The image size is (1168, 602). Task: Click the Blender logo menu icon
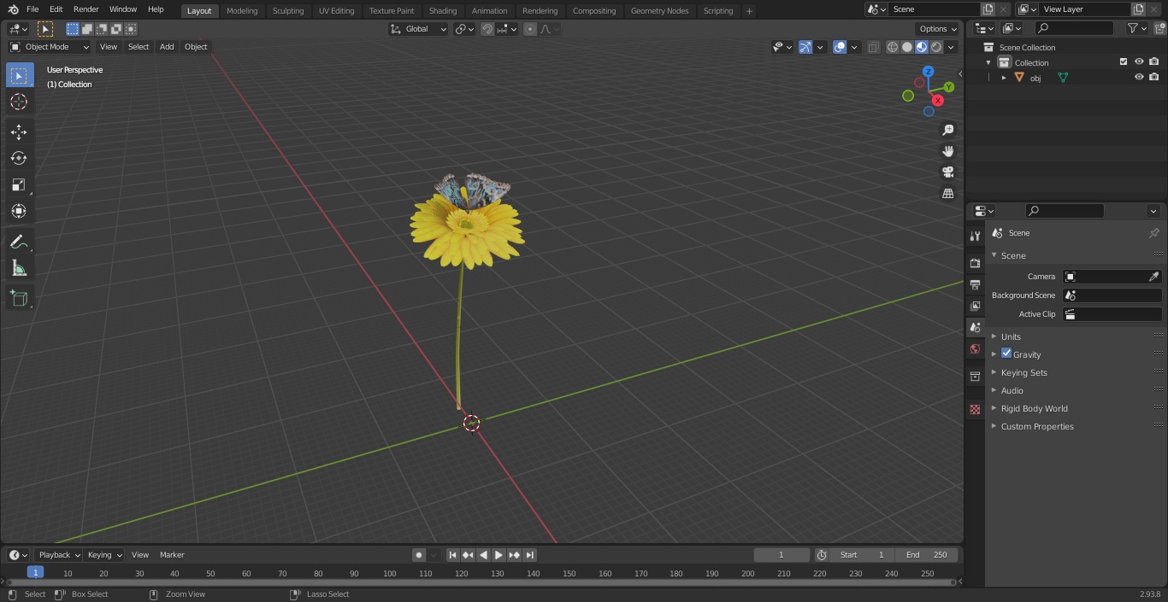point(13,9)
